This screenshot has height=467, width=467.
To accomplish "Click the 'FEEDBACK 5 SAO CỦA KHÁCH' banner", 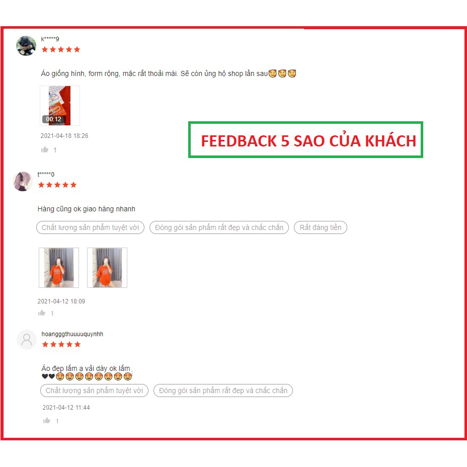I will click(x=305, y=140).
